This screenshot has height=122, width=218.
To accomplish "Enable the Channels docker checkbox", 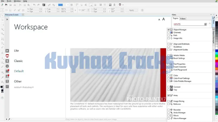I will click(168, 32).
